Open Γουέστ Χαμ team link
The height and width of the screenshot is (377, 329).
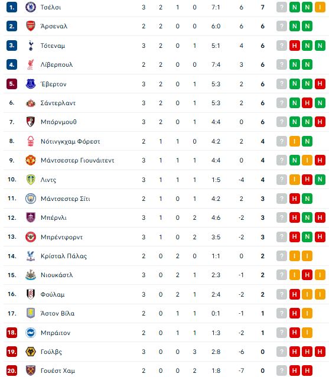click(58, 370)
